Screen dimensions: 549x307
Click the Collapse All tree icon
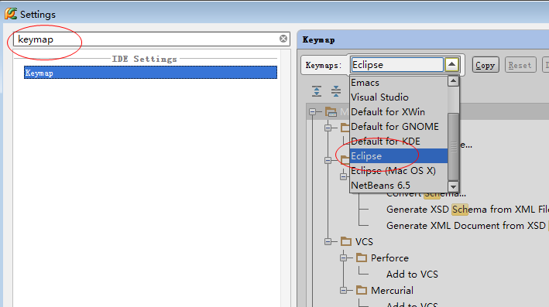click(x=336, y=91)
